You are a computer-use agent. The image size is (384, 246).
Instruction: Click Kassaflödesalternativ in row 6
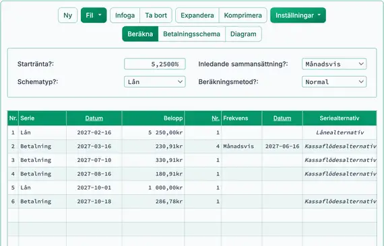point(340,202)
